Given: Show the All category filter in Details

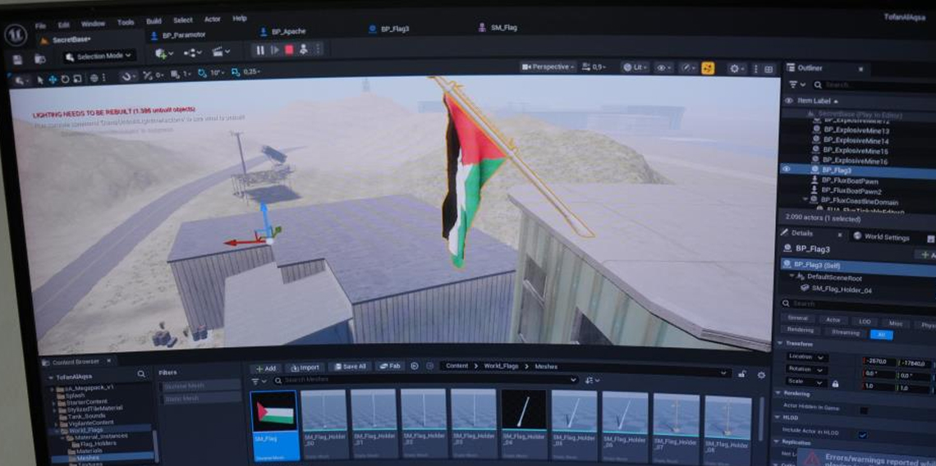Looking at the screenshot, I should pos(881,334).
